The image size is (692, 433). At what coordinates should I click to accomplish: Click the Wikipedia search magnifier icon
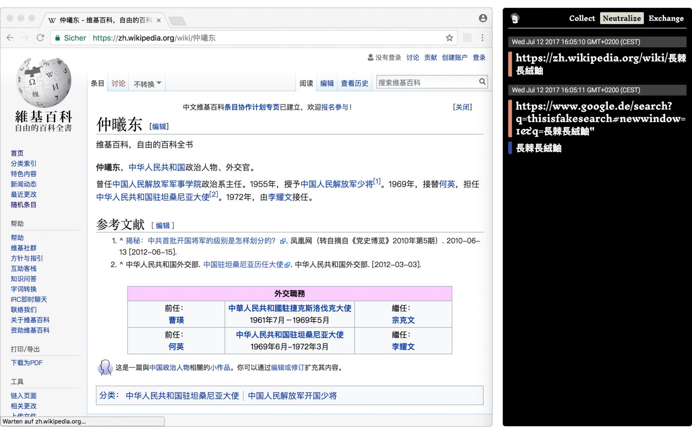click(x=483, y=82)
